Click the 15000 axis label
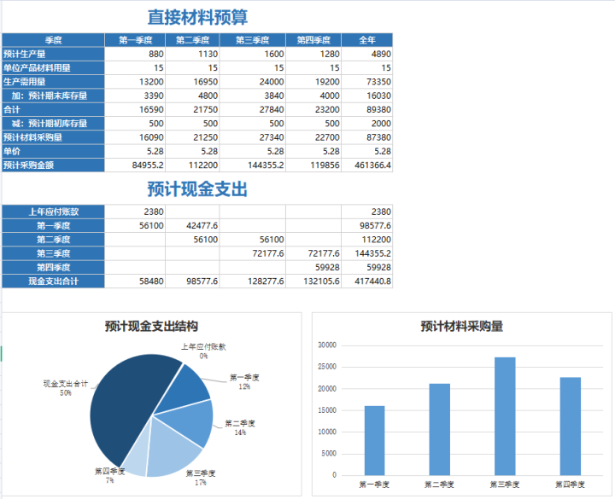 327,410
